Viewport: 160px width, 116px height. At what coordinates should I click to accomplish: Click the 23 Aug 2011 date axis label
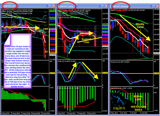pos(91,113)
